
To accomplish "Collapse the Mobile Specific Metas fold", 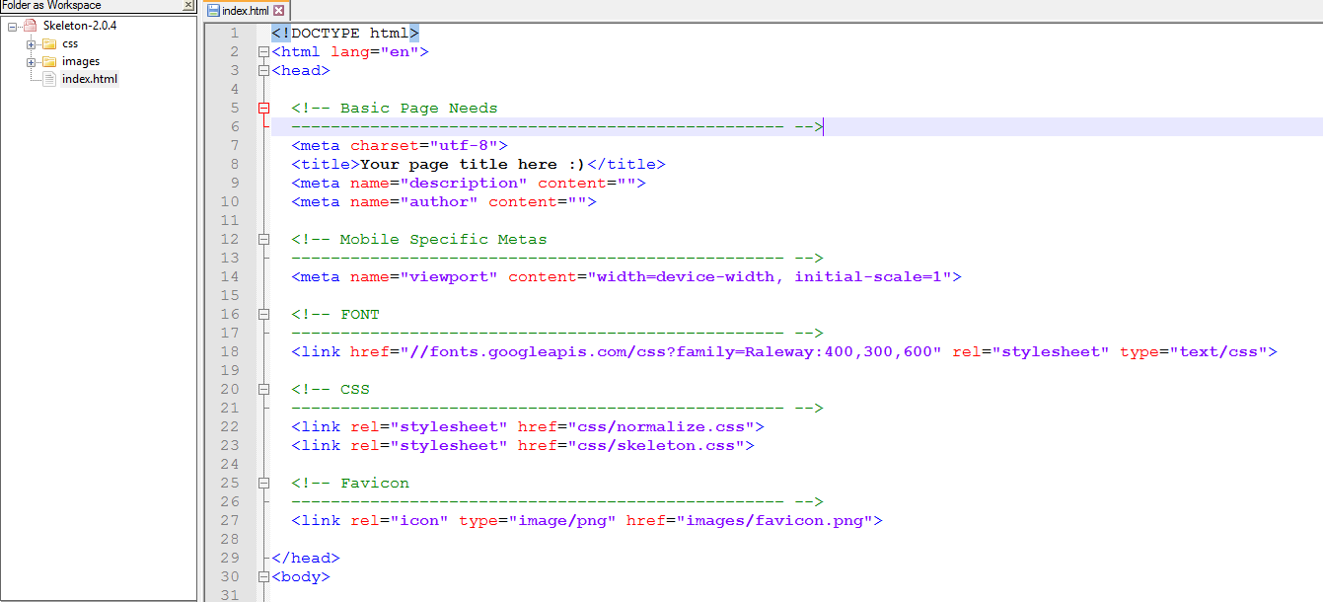I will (x=262, y=239).
